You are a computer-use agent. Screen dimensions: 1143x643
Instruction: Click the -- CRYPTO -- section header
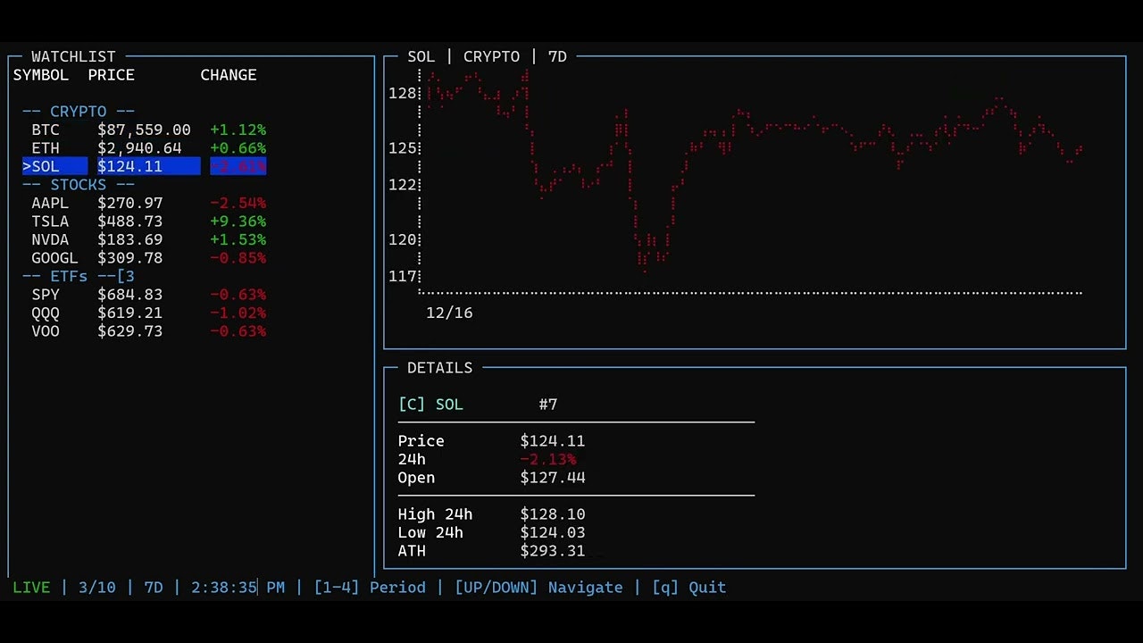coord(79,112)
